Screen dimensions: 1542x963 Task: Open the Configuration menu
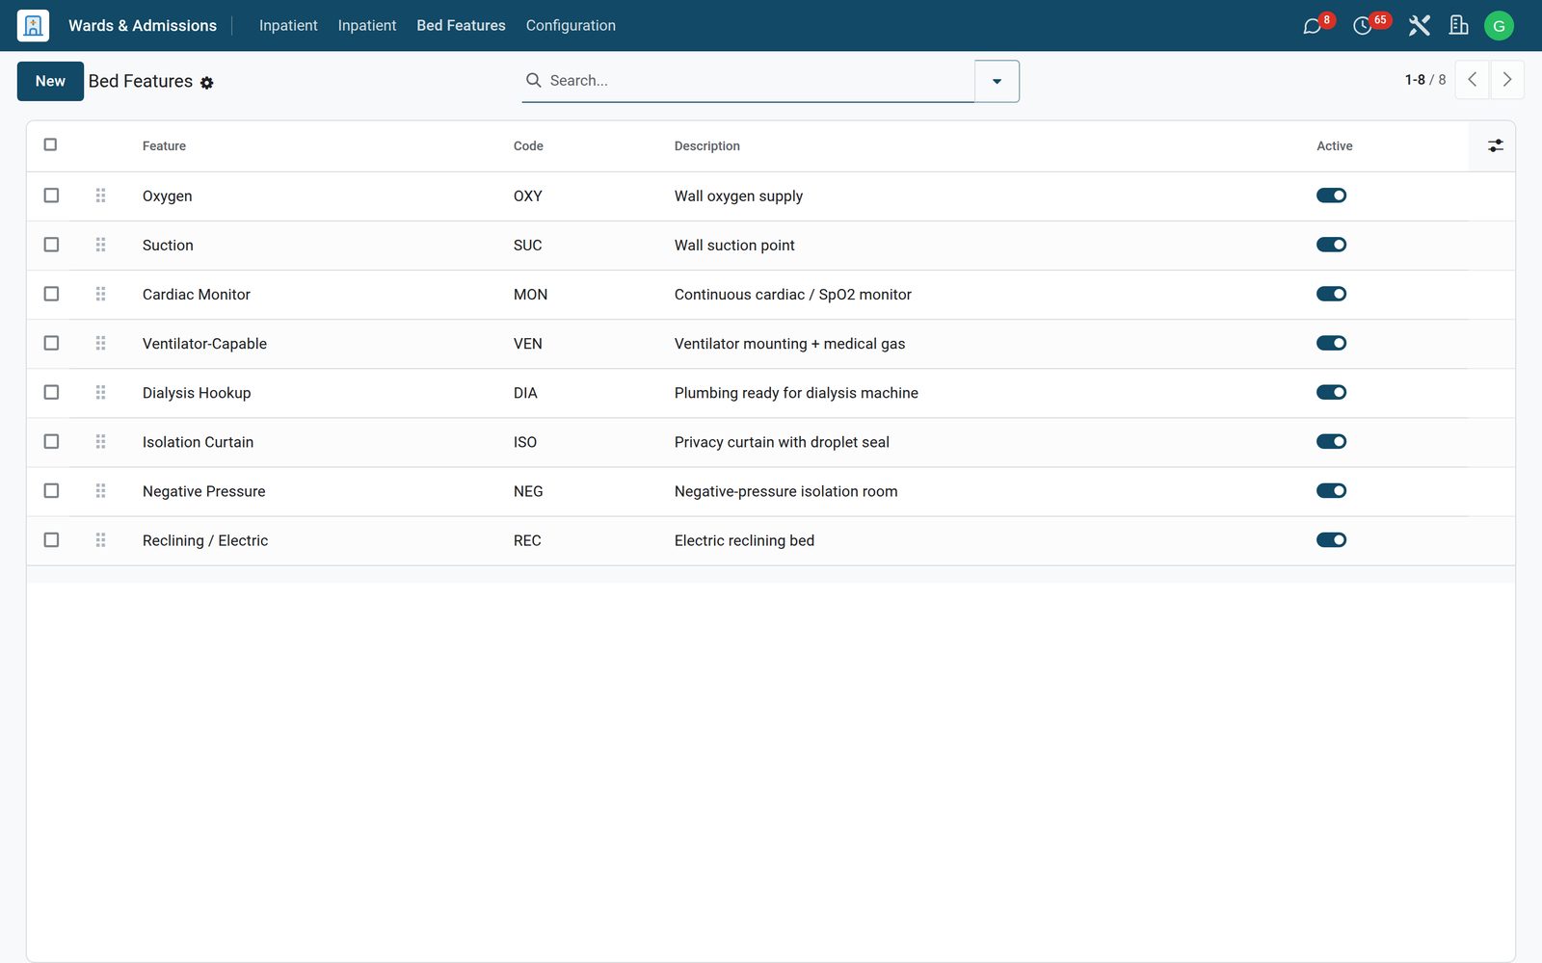(571, 25)
